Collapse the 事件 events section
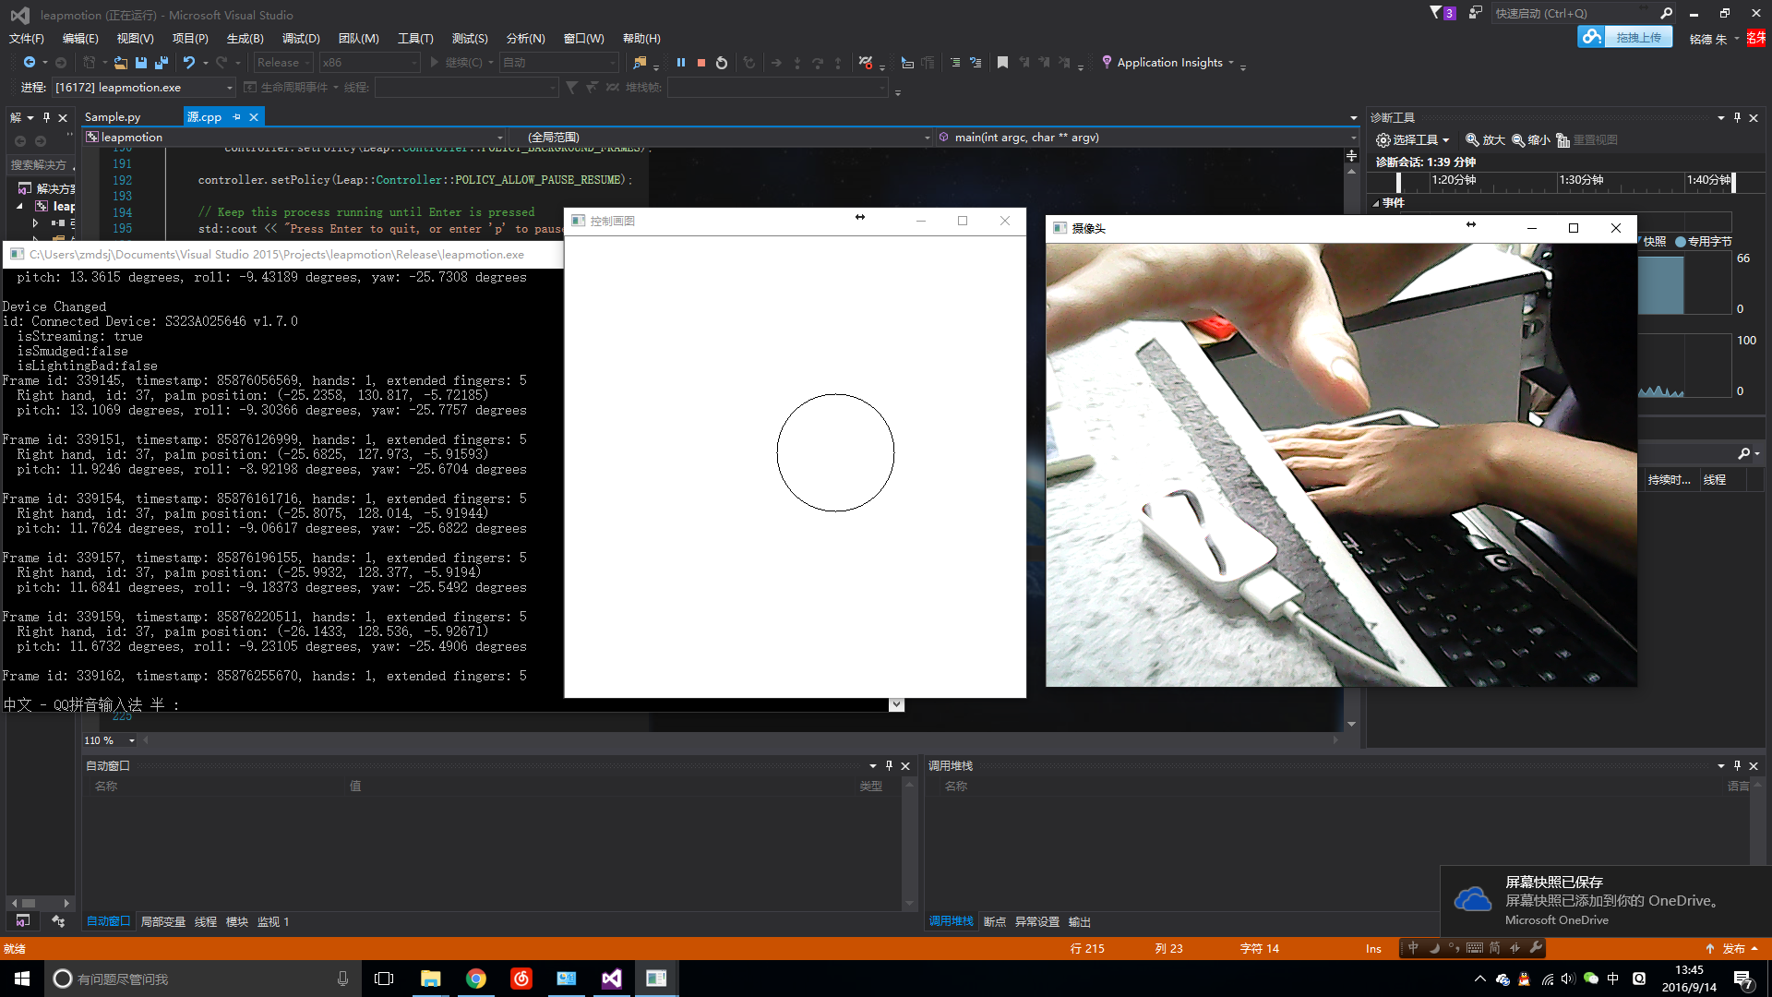The image size is (1772, 997). point(1375,203)
